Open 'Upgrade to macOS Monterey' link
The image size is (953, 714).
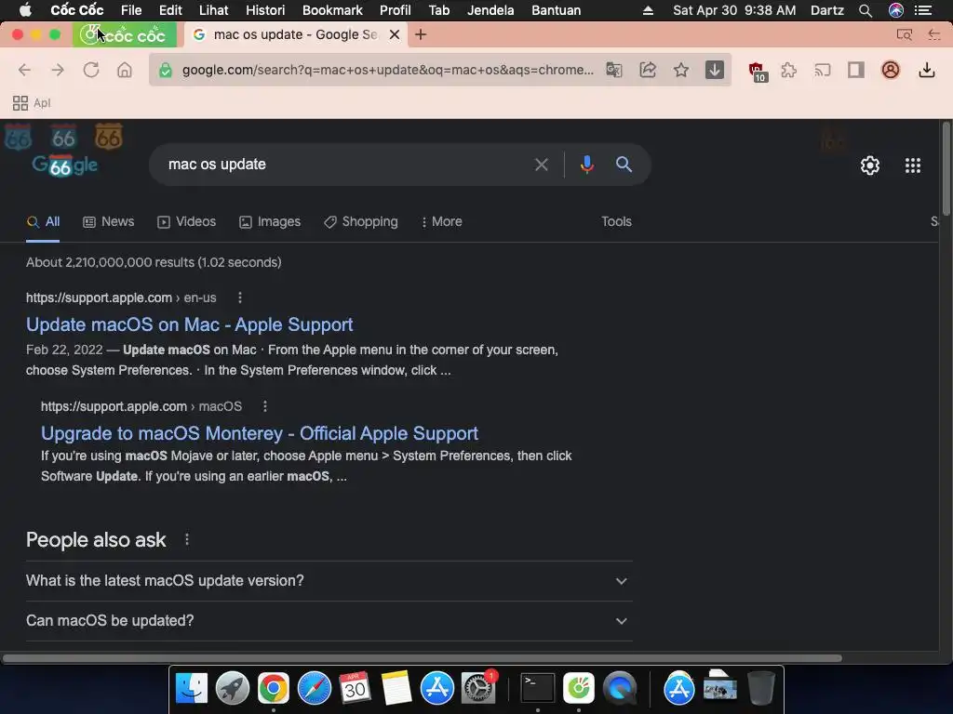pos(260,433)
